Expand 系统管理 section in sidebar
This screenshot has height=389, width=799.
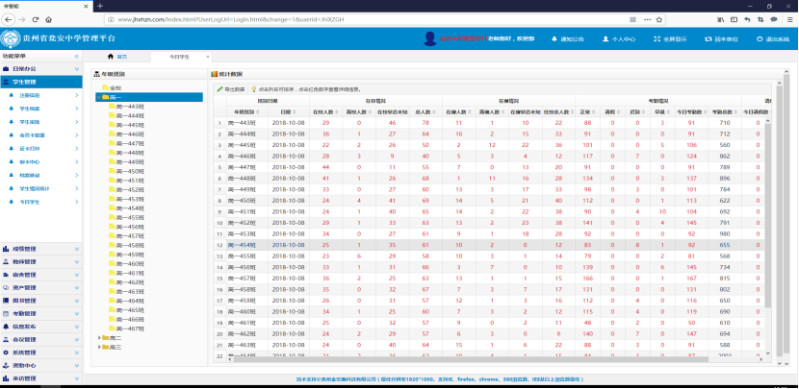point(40,353)
